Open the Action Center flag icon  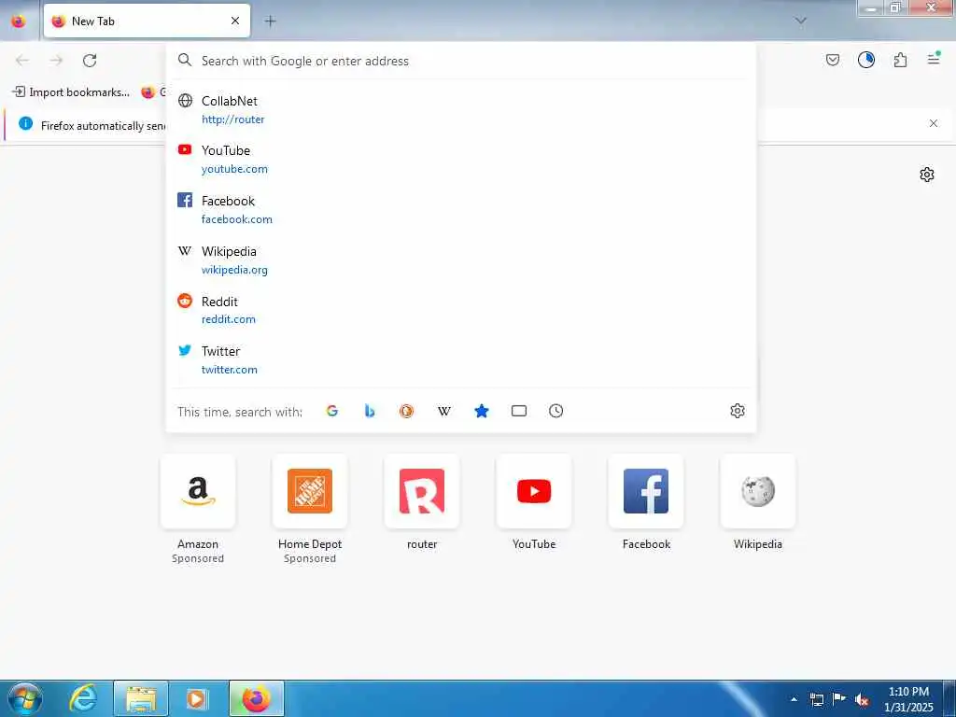839,699
